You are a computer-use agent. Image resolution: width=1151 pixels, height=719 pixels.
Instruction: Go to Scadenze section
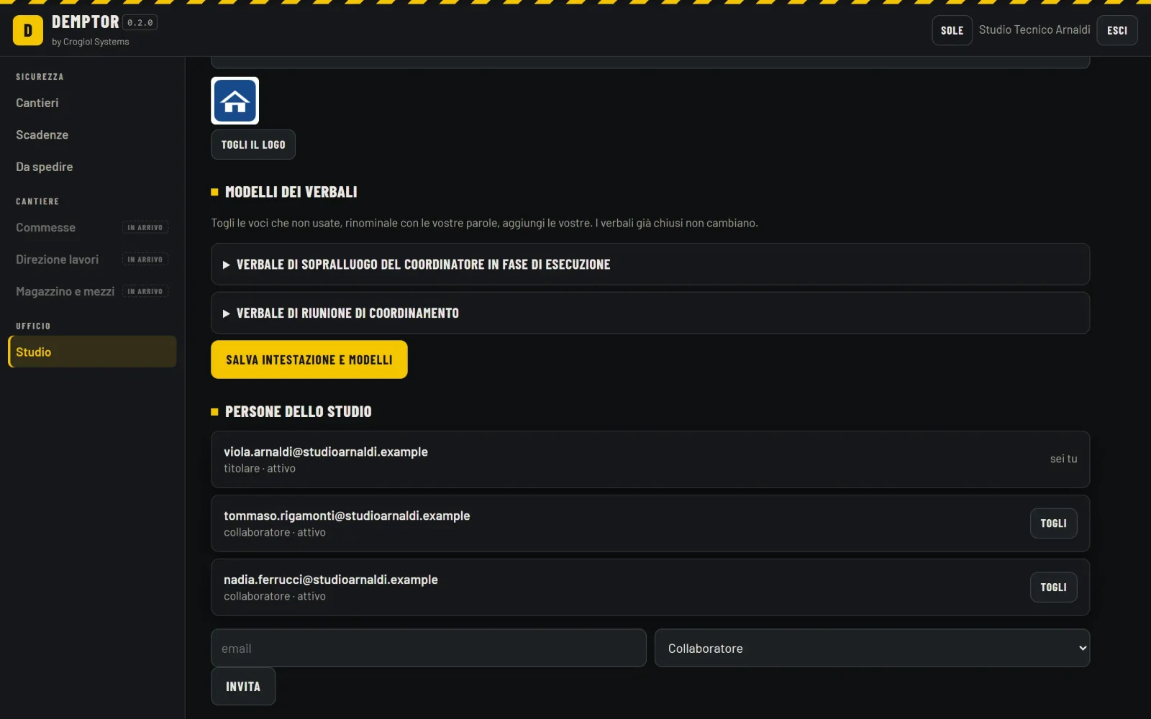coord(92,135)
